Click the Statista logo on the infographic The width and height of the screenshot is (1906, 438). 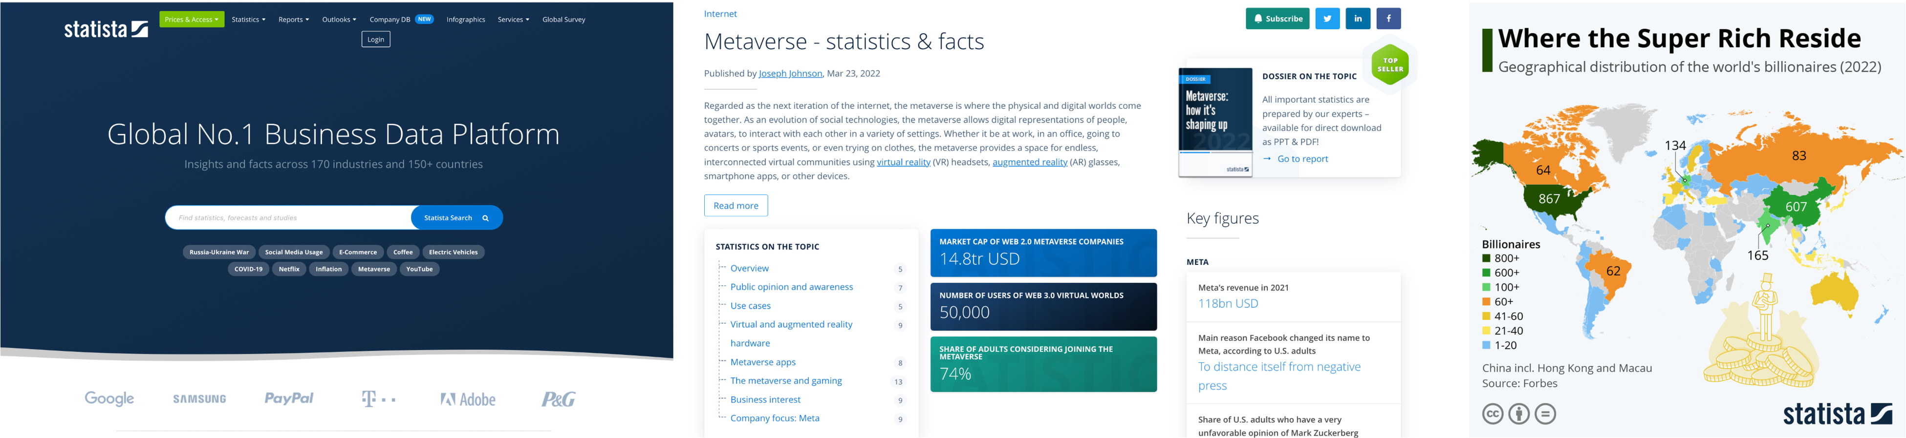click(x=1838, y=414)
